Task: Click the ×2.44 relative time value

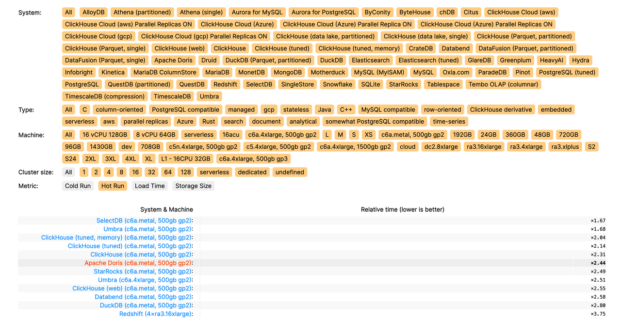Action: tap(598, 263)
